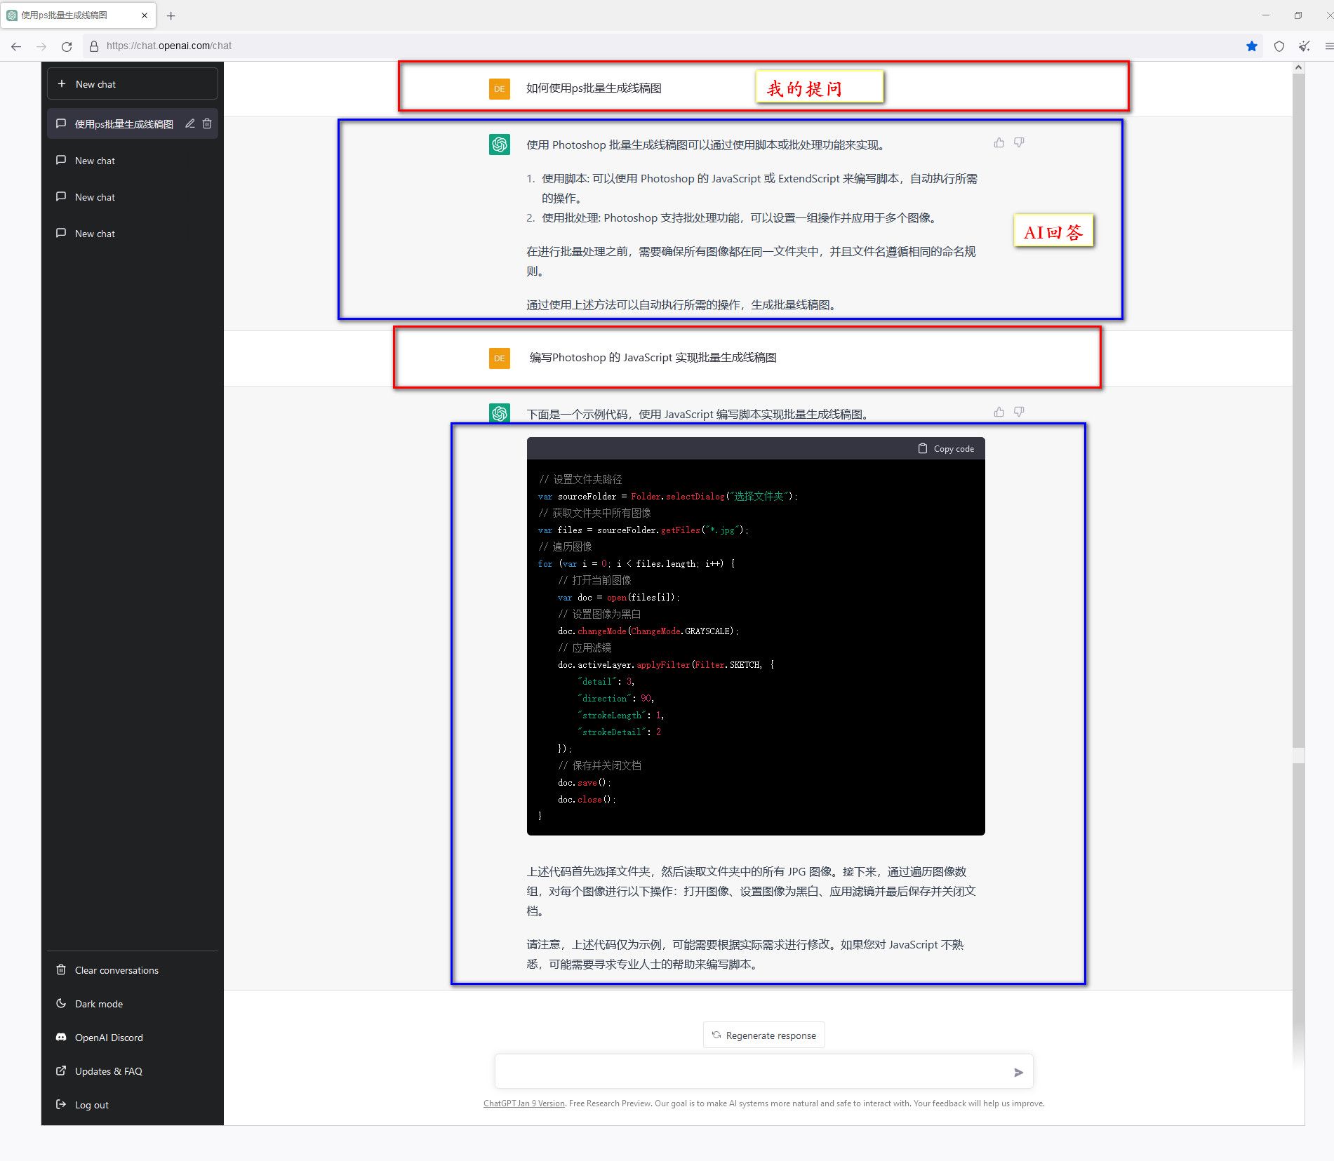
Task: Click code line doc.save();
Action: tap(585, 783)
